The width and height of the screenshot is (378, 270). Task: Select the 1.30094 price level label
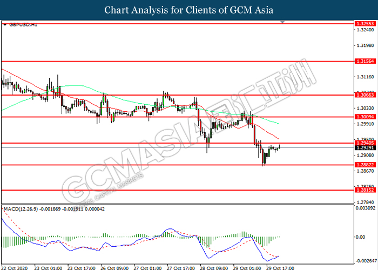(365, 117)
